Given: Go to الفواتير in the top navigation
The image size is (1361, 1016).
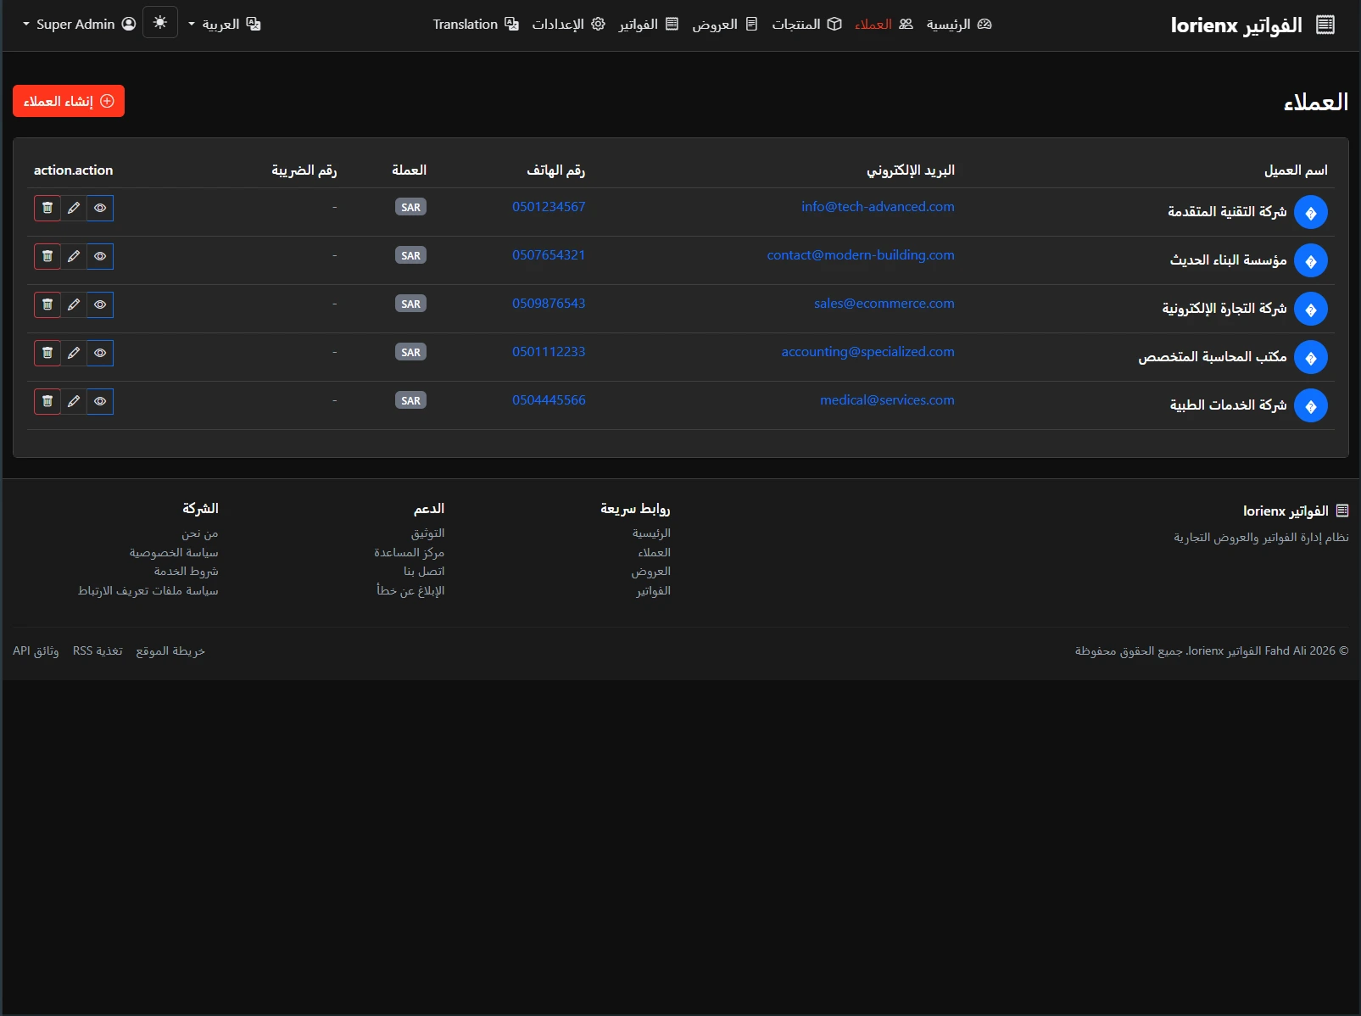Looking at the screenshot, I should (648, 24).
